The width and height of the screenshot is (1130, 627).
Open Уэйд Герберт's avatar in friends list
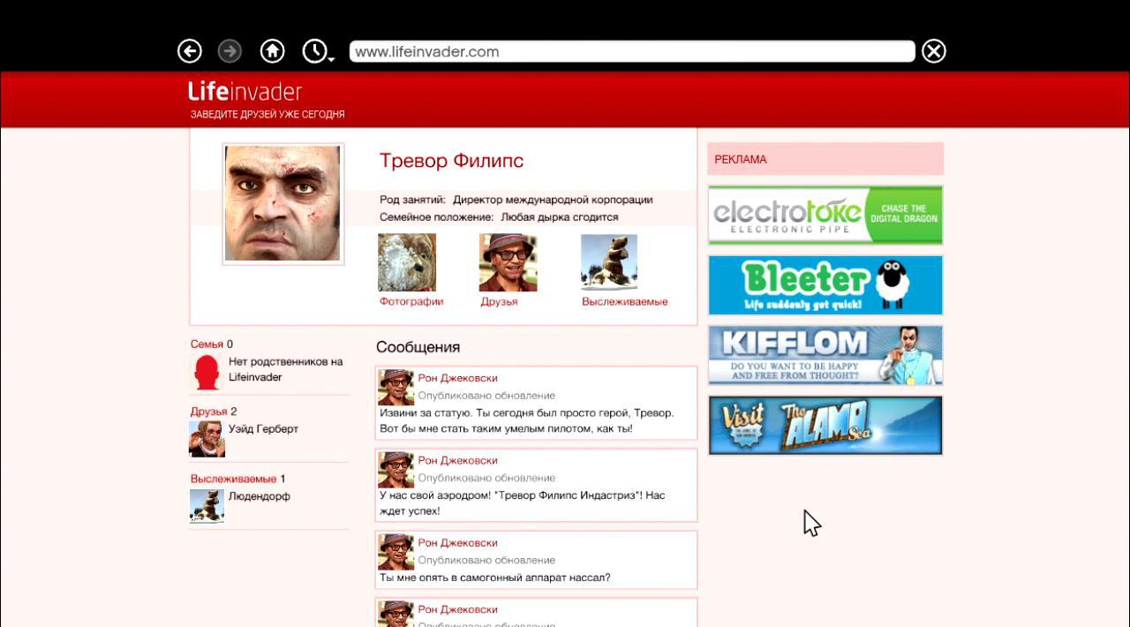[x=207, y=439]
